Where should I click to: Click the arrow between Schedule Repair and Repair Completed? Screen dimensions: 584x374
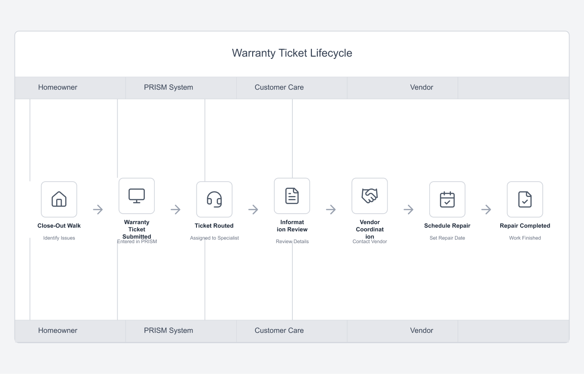click(486, 209)
